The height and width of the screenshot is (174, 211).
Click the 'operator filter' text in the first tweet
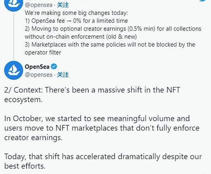pos(43,53)
